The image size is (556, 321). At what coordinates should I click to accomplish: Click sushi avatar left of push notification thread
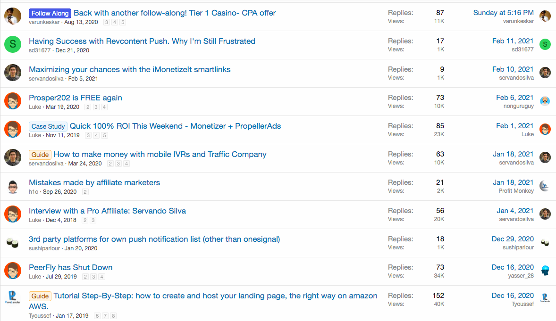point(13,243)
